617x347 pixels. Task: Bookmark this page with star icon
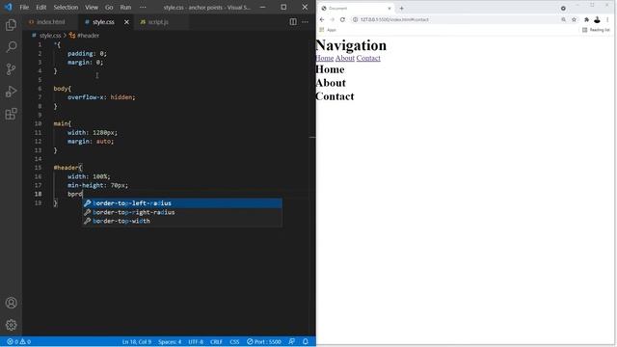(x=574, y=19)
